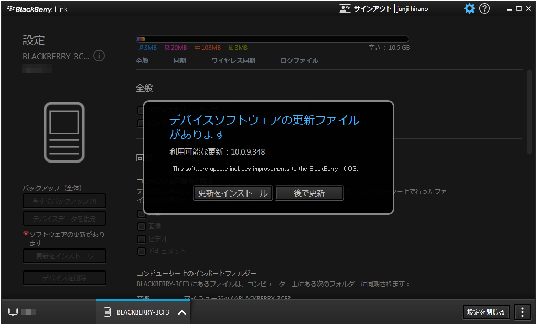Open the 同期 tab
This screenshot has height=325, width=537.
(x=179, y=61)
